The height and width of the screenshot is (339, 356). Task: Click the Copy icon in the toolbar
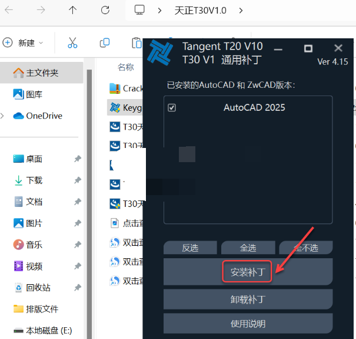(x=105, y=42)
